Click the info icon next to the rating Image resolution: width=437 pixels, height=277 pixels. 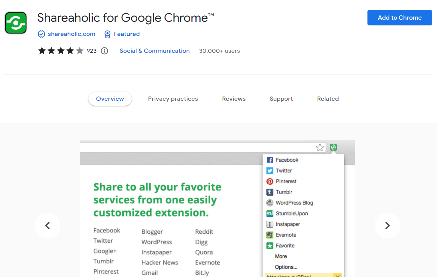click(104, 51)
